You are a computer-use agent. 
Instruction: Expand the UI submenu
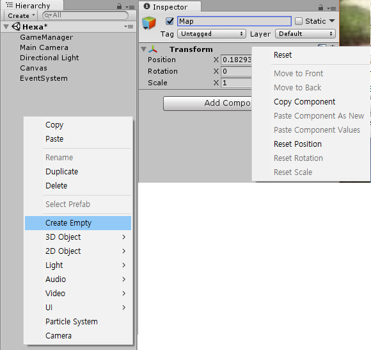point(78,308)
